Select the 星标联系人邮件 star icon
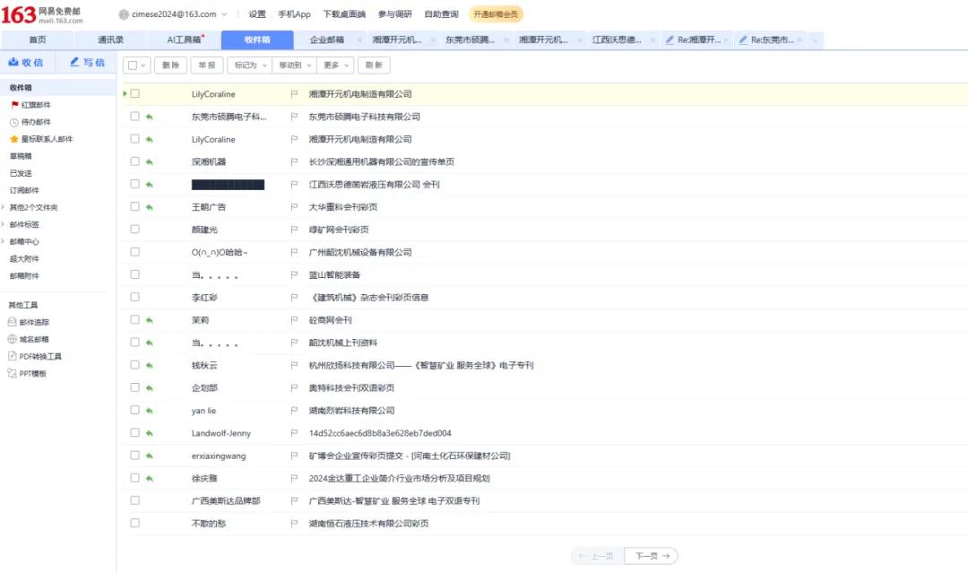The height and width of the screenshot is (573, 968). coord(13,139)
